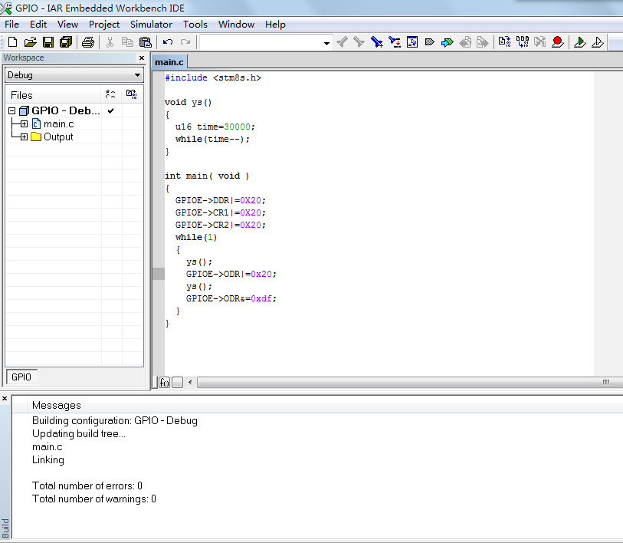
Task: Open the Window menu
Action: click(237, 25)
